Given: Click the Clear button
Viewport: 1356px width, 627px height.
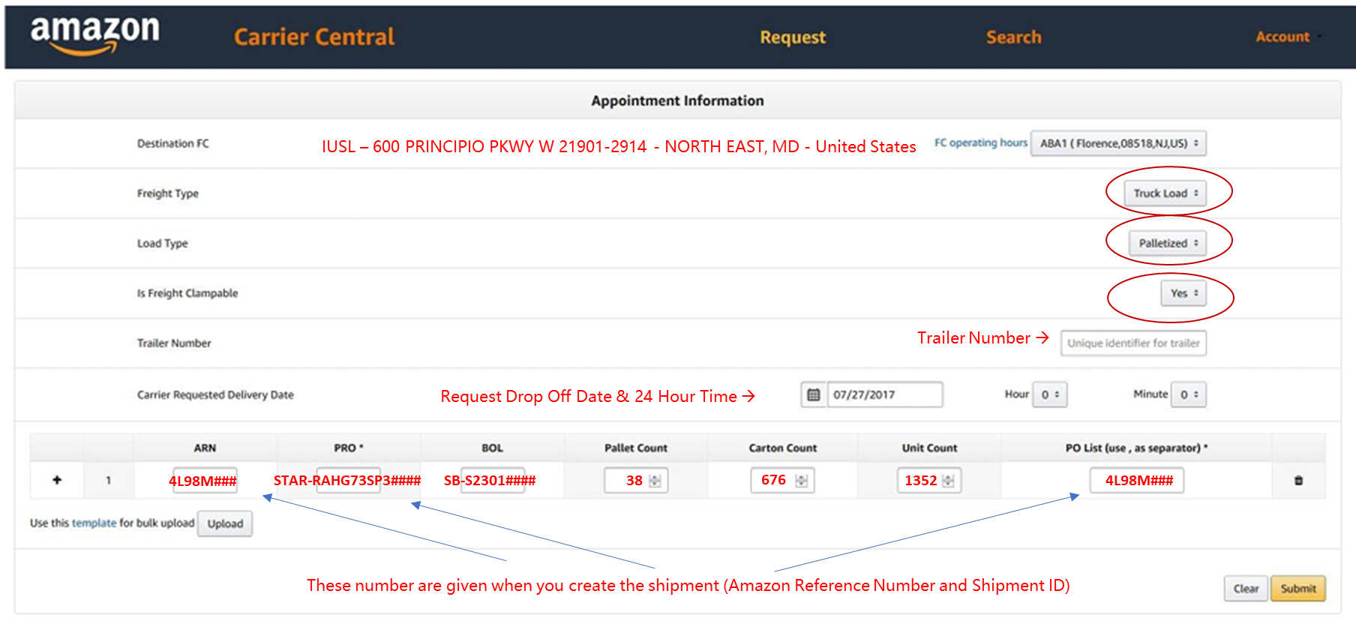Looking at the screenshot, I should click(1246, 589).
